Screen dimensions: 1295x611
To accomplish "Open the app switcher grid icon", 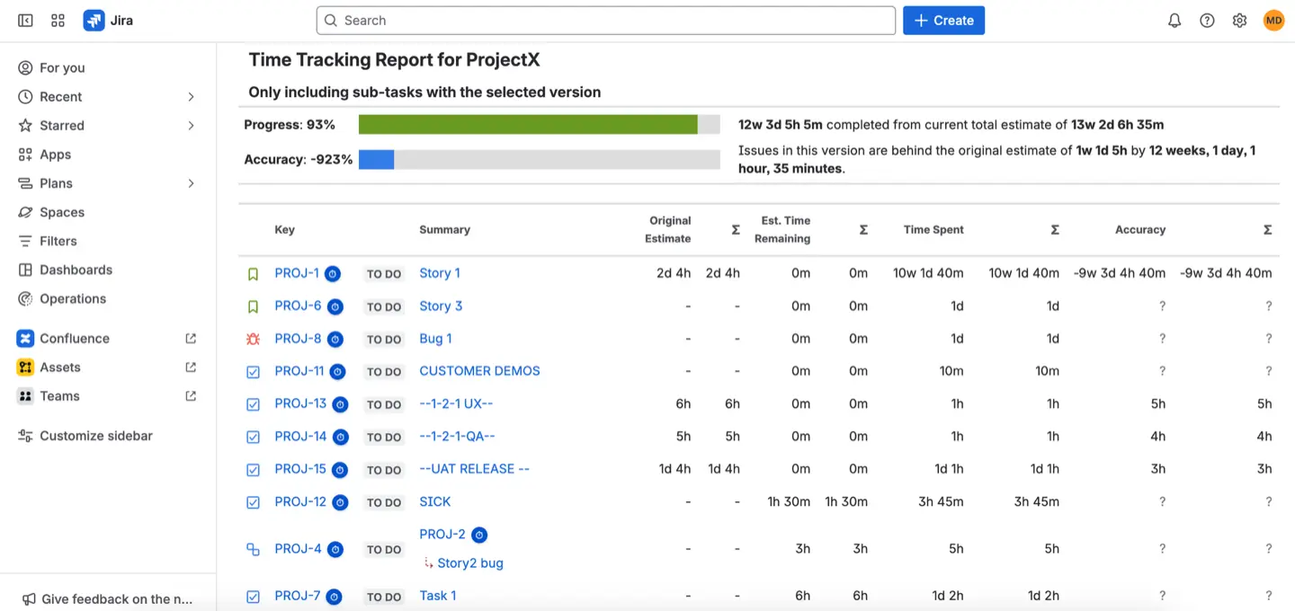I will (x=57, y=20).
